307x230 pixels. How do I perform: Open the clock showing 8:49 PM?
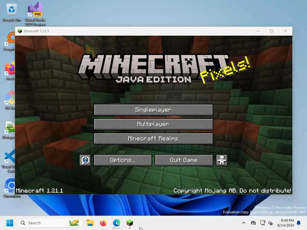click(x=286, y=223)
